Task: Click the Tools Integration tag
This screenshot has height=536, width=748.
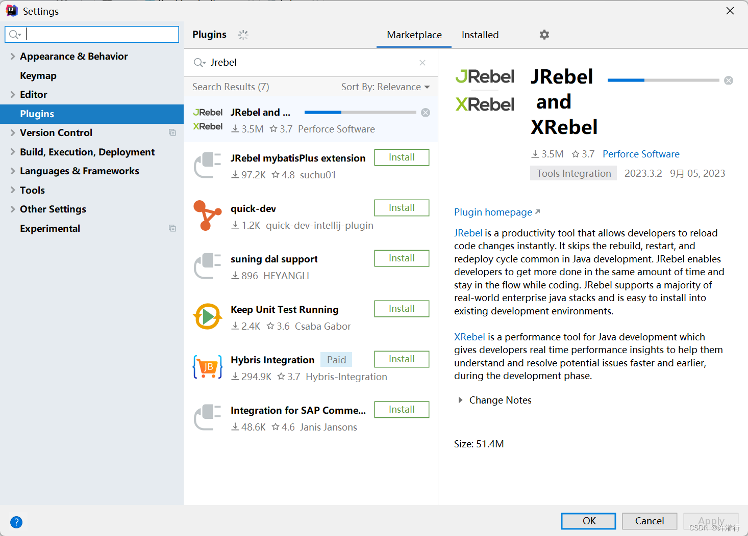Action: (x=574, y=173)
